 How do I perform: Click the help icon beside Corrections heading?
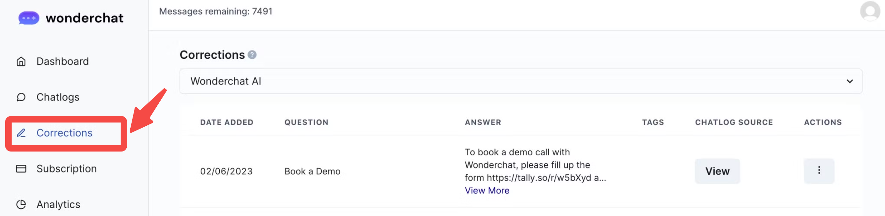pos(252,55)
